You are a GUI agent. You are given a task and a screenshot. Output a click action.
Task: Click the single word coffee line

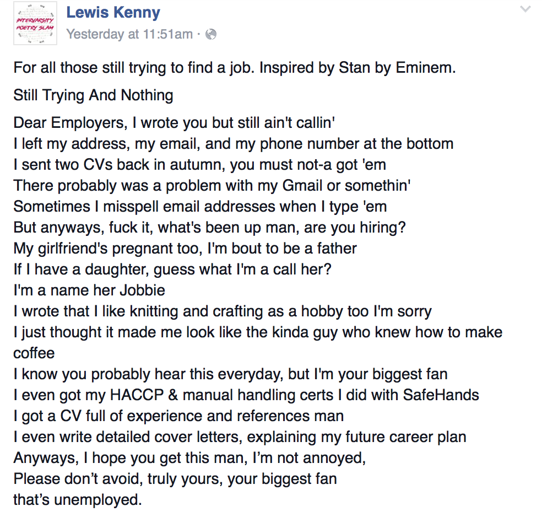pos(34,353)
